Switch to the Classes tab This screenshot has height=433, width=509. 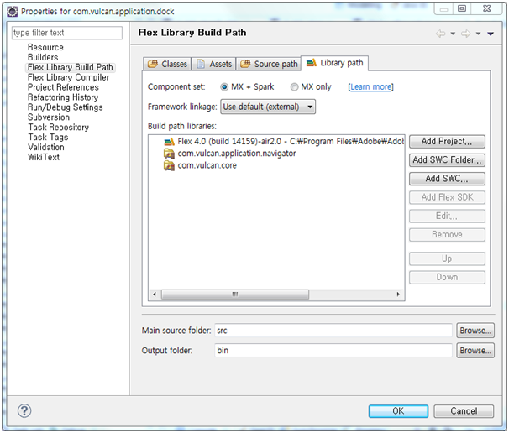click(x=167, y=64)
